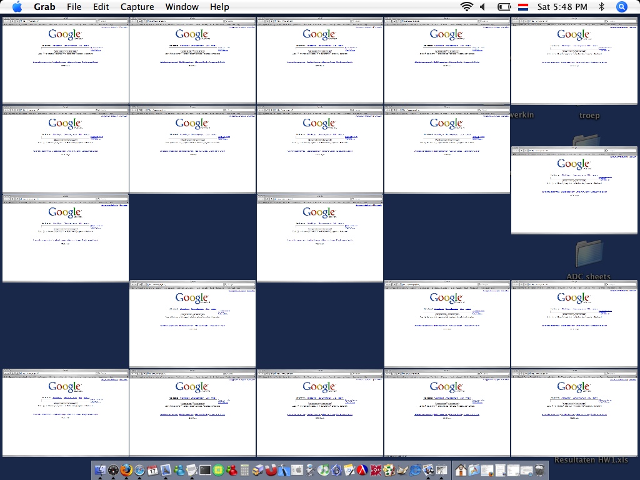Switch to Firefox in the Dock
The image size is (640, 480).
coord(126,471)
